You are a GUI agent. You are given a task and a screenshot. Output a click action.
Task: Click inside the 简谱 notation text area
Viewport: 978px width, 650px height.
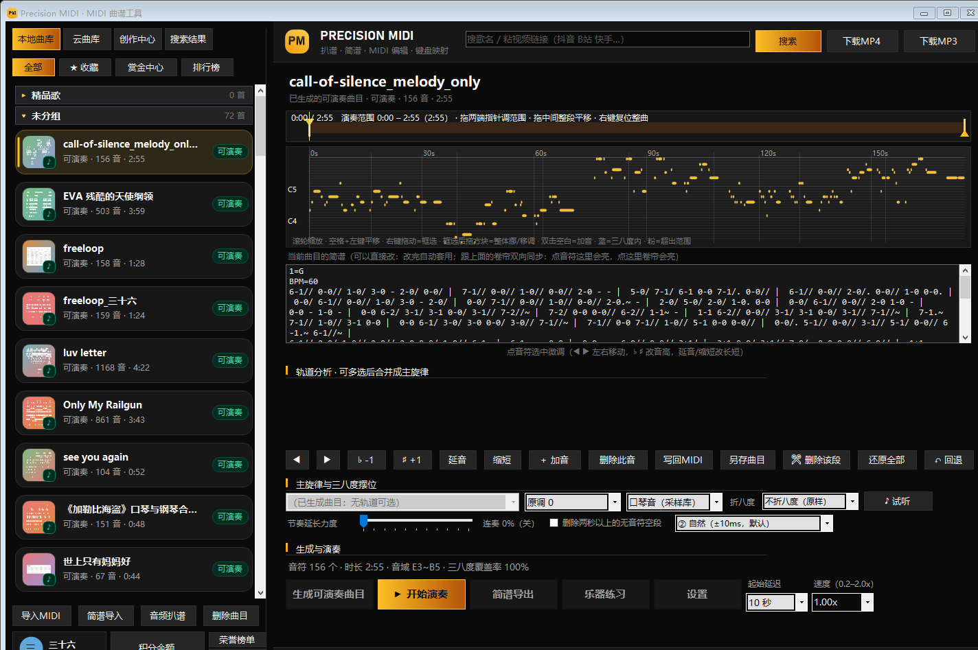point(623,303)
